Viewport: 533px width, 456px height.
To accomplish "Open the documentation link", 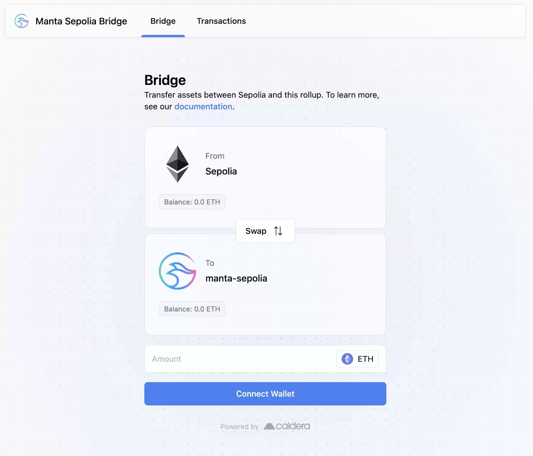I will 203,107.
